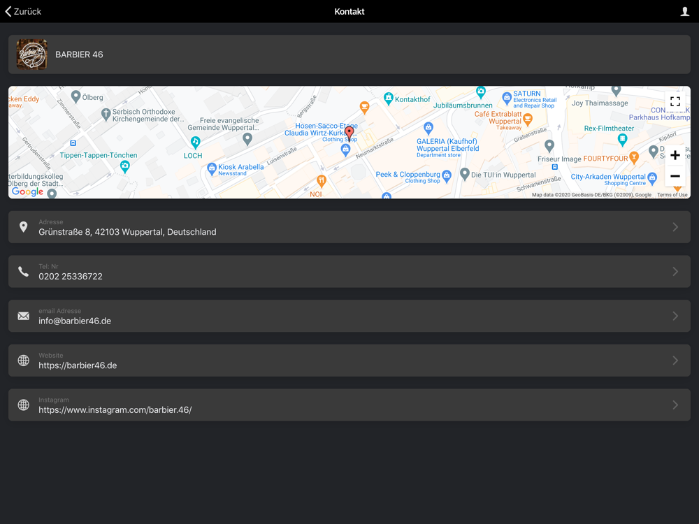Click the City-Arkaden Wuppertal marker

pyautogui.click(x=652, y=178)
